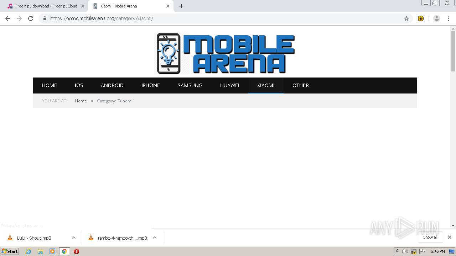Click the vertical scrollbar thumb
This screenshot has height=256, width=456.
(453, 52)
